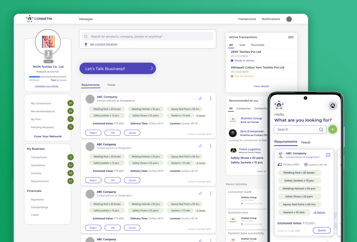Screen dimensions: 357x242
Task: Click View all in Recommended for you
Action: pyautogui.click(x=261, y=171)
